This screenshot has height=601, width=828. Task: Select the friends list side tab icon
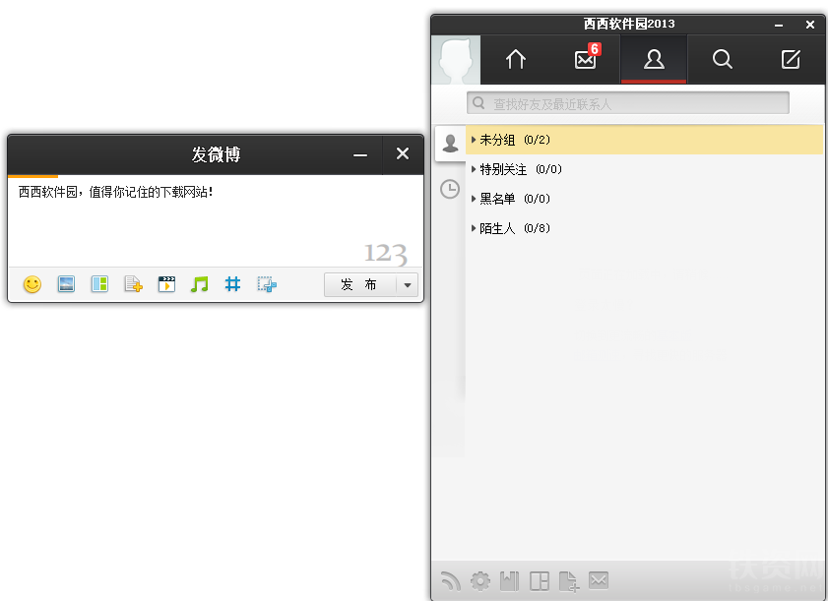(x=451, y=143)
